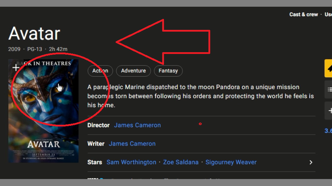Open the partially visible link after Cast & crew
This screenshot has width=332, height=186.
pos(328,14)
